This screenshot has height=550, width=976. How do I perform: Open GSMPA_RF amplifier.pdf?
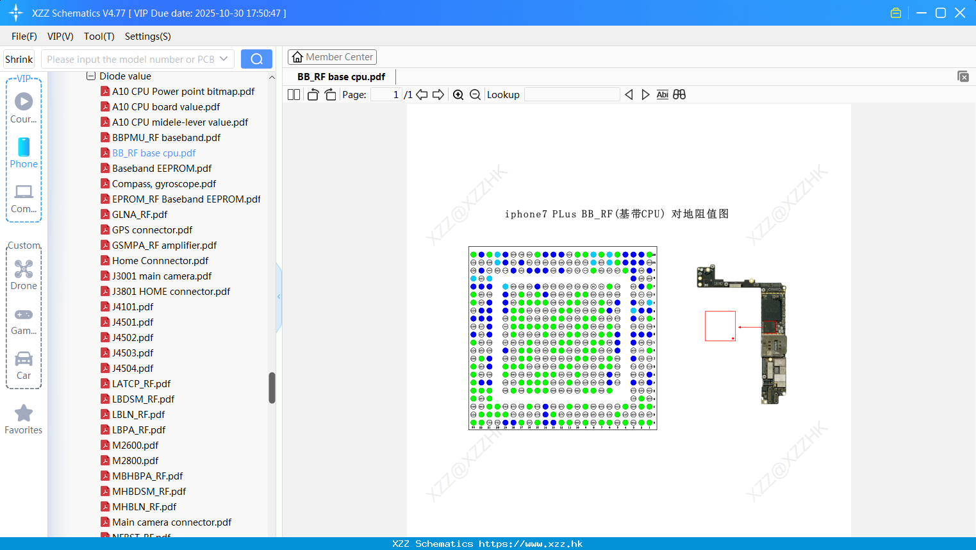(x=164, y=246)
